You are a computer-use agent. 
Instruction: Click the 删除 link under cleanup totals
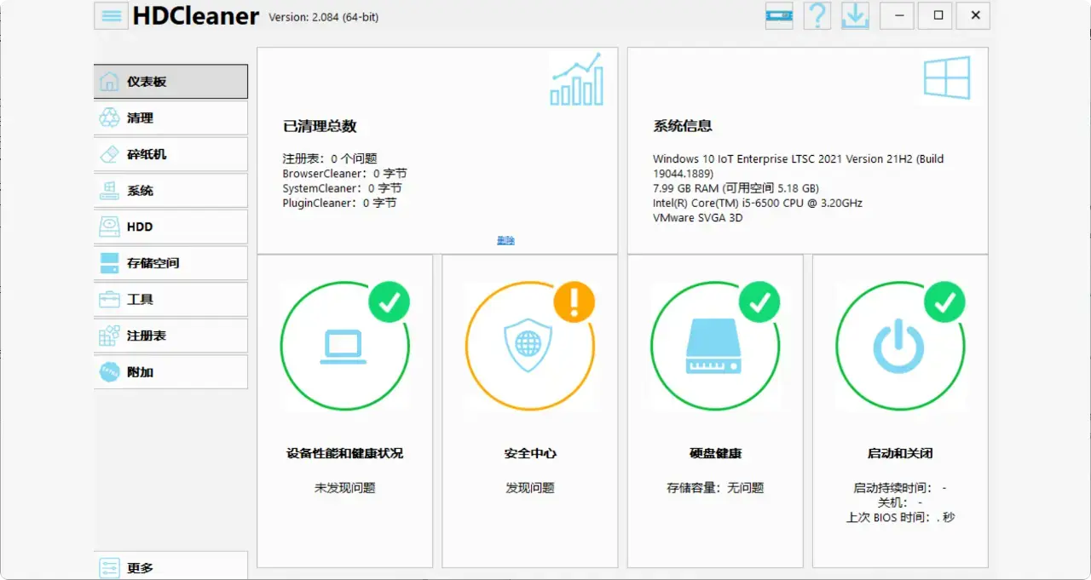pyautogui.click(x=505, y=239)
